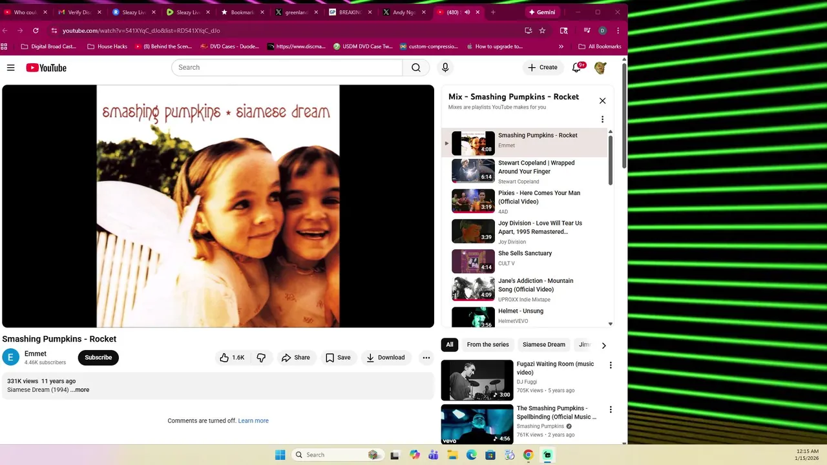Click the Emmet channel name
The width and height of the screenshot is (827, 465).
tap(36, 354)
